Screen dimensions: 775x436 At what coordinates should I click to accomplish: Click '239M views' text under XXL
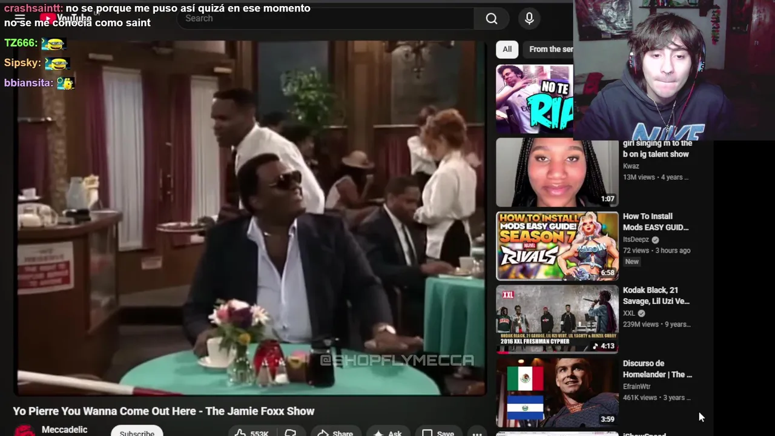pyautogui.click(x=641, y=324)
